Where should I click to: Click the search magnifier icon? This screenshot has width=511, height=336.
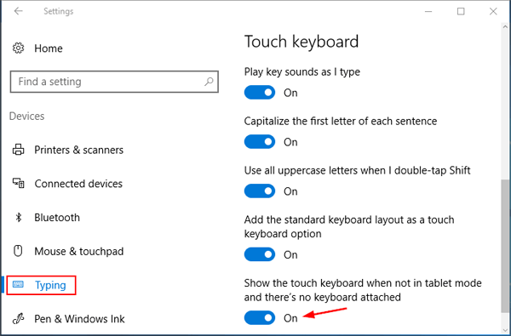coord(209,82)
